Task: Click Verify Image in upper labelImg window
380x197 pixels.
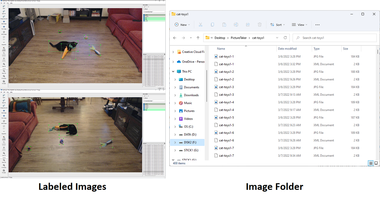Action: (x=4, y=33)
